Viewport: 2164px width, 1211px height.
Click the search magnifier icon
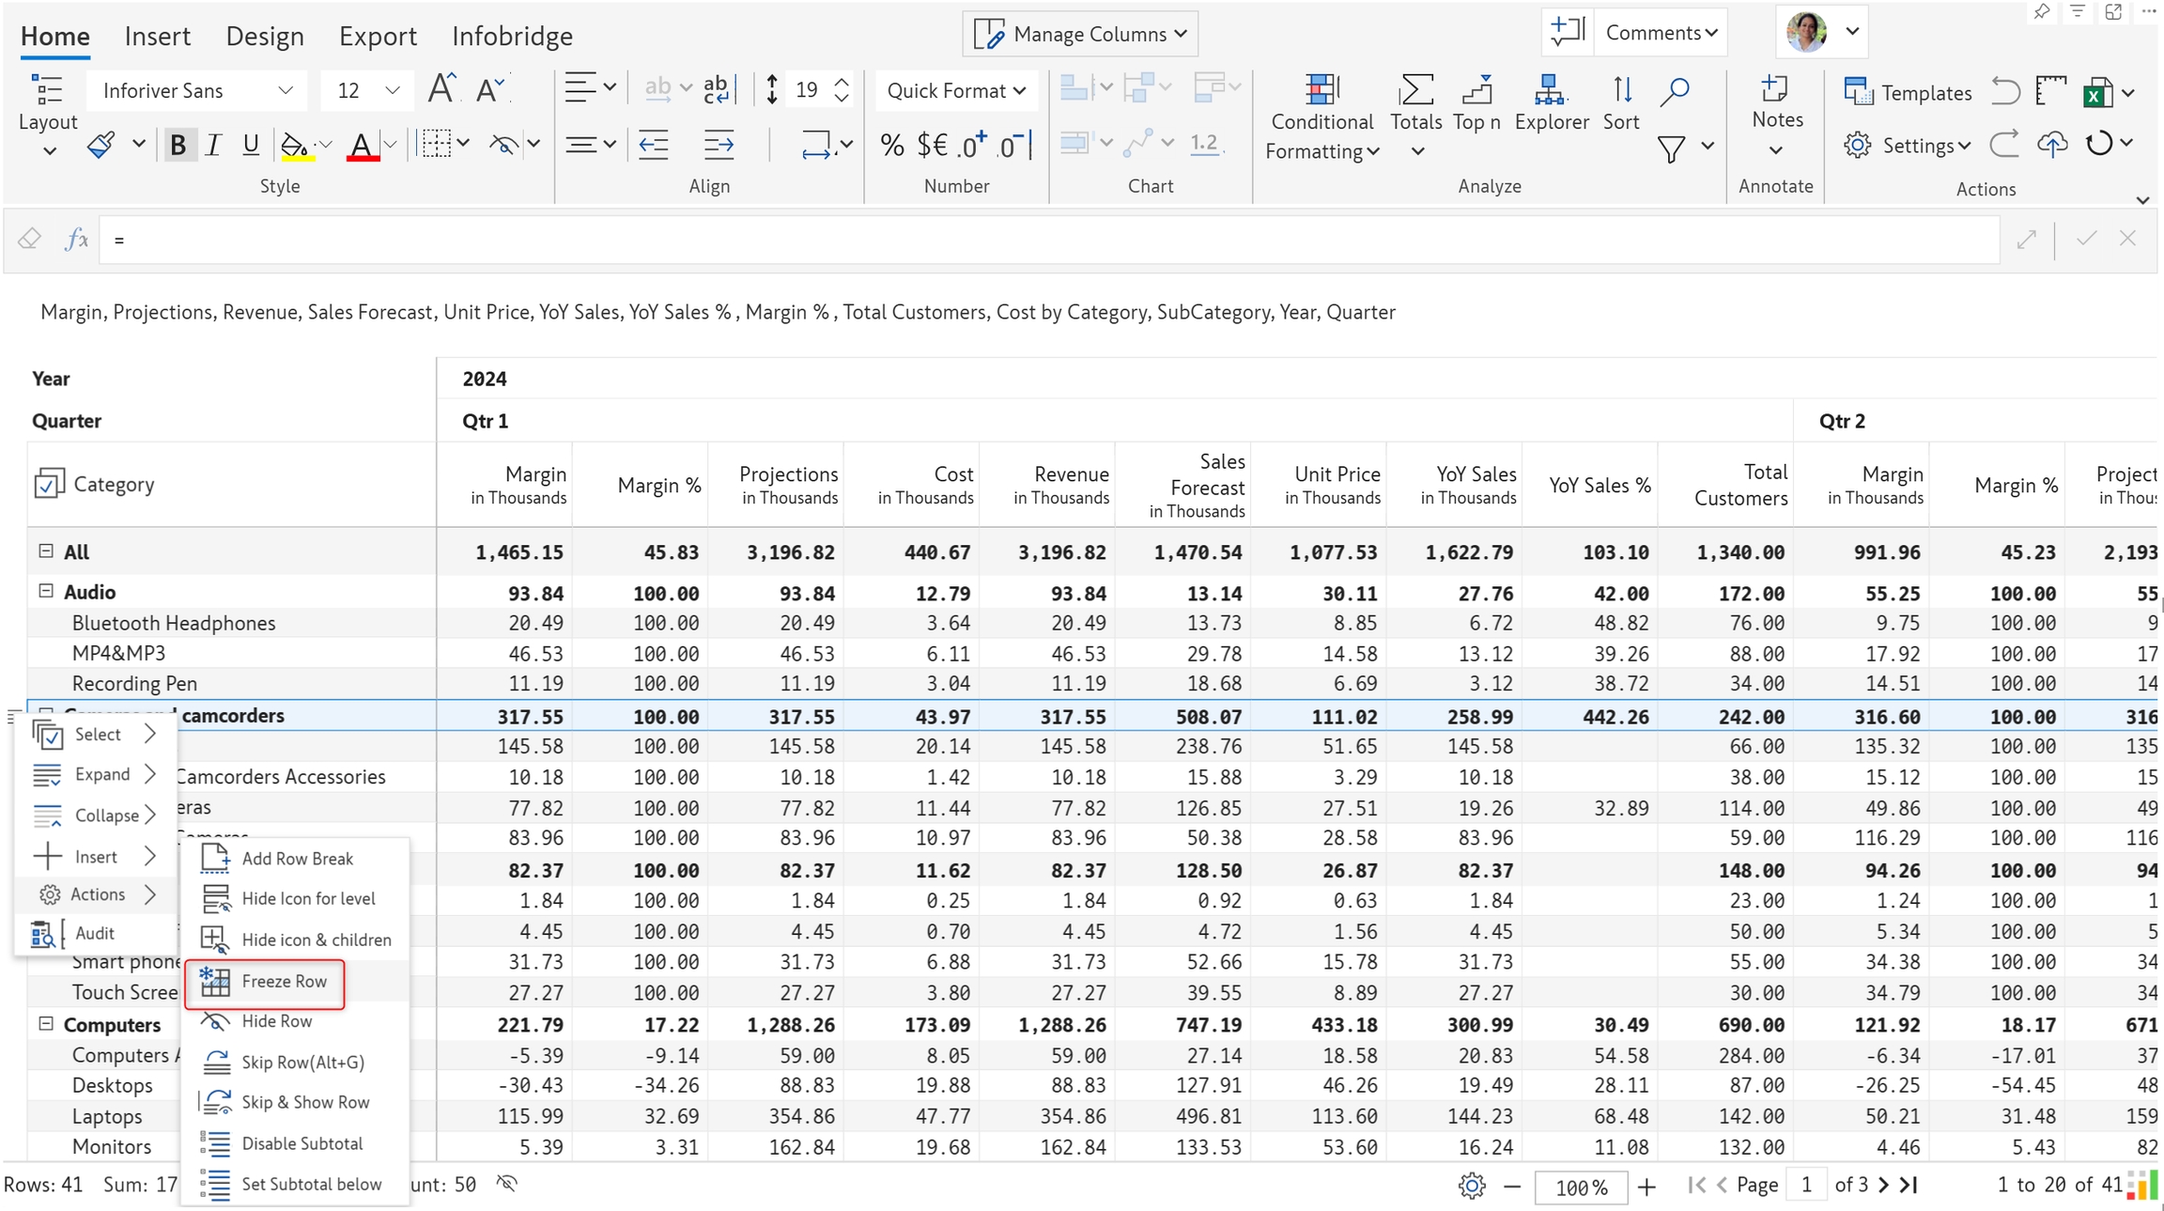[1675, 91]
